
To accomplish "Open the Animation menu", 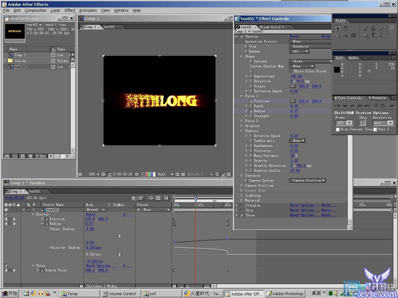I will tap(88, 11).
